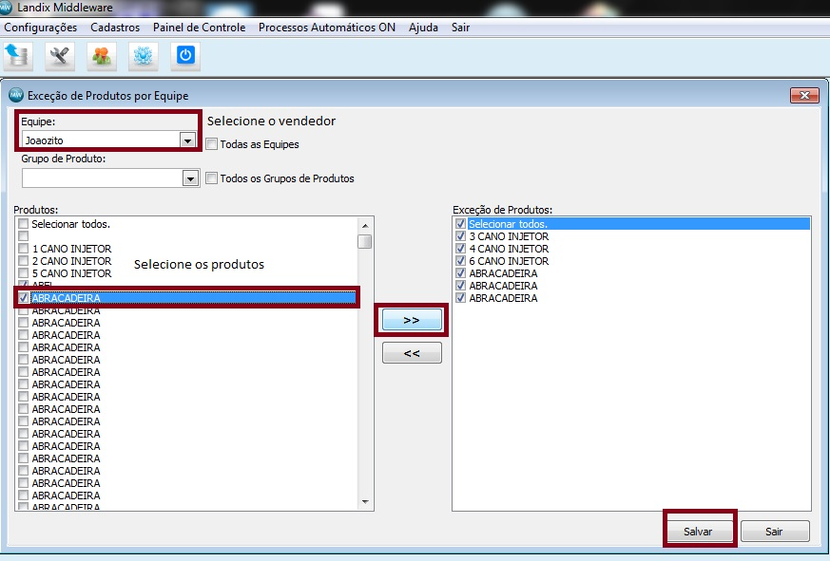Image resolution: width=830 pixels, height=561 pixels.
Task: Click the products list scrollbar down arrow
Action: (x=365, y=502)
